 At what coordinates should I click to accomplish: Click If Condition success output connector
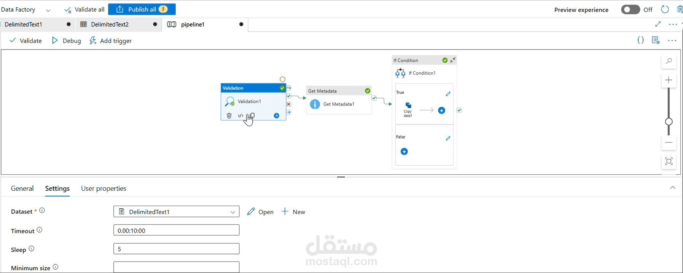click(459, 110)
